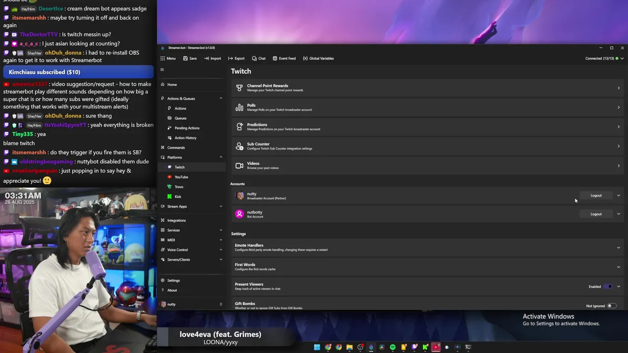Open Videos row
Screen dimensions: 628x353
pyautogui.click(x=427, y=166)
